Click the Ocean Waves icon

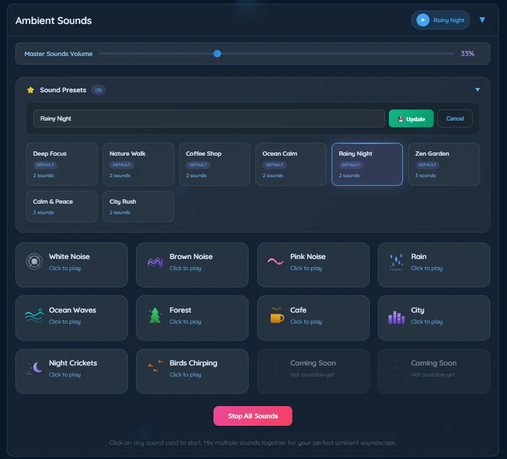click(x=34, y=315)
